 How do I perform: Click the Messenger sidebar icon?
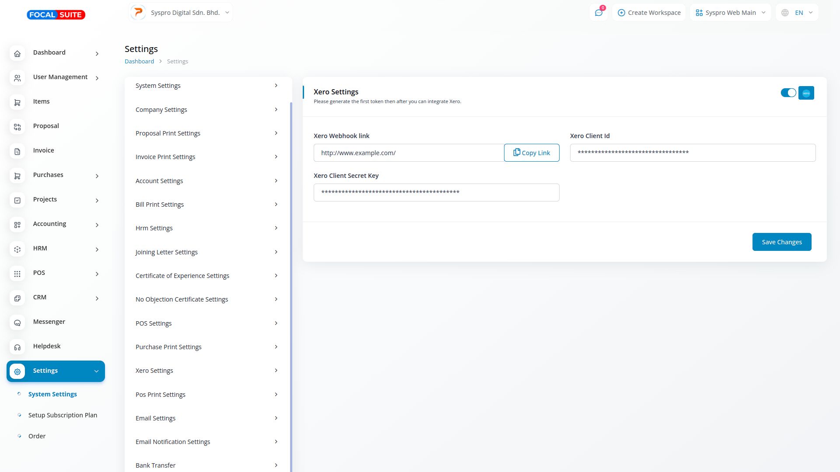pyautogui.click(x=17, y=323)
